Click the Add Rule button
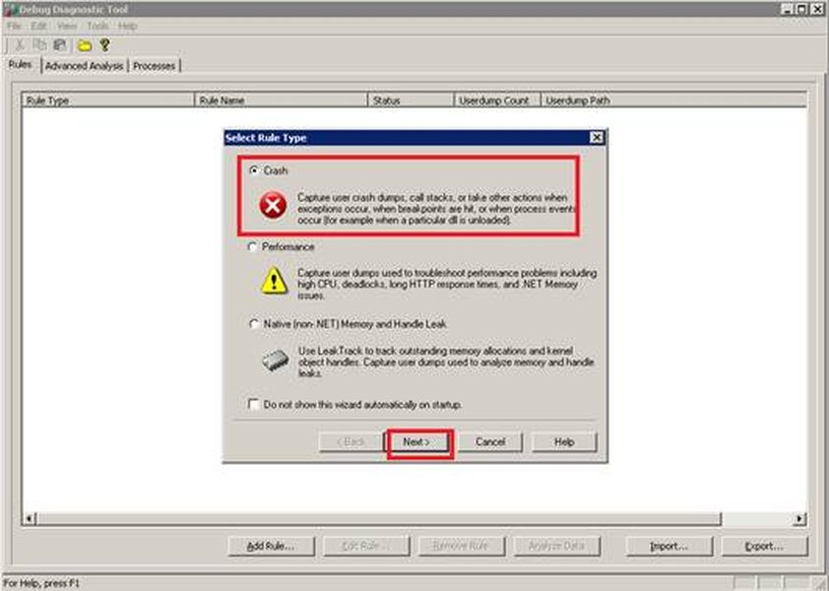Viewport: 829px width, 591px height. pyautogui.click(x=271, y=546)
